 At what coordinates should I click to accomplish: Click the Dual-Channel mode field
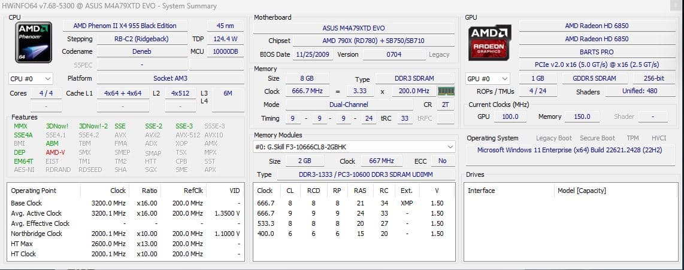tap(349, 105)
